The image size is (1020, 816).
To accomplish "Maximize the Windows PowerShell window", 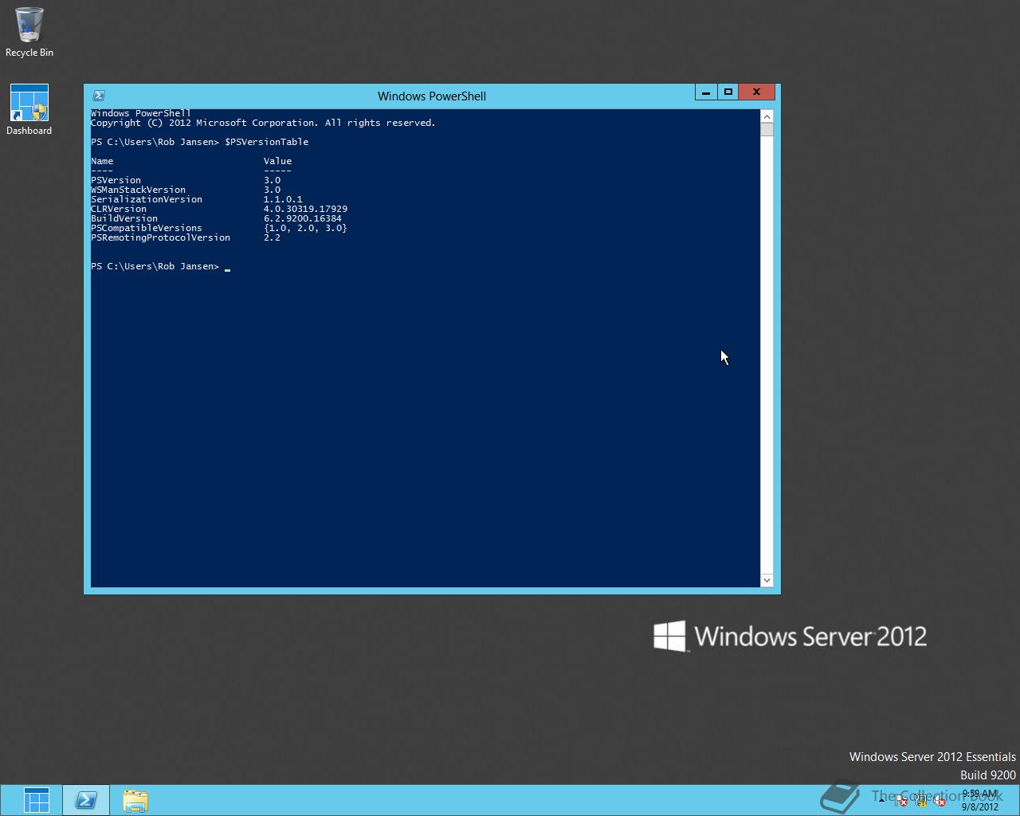I will pos(728,92).
